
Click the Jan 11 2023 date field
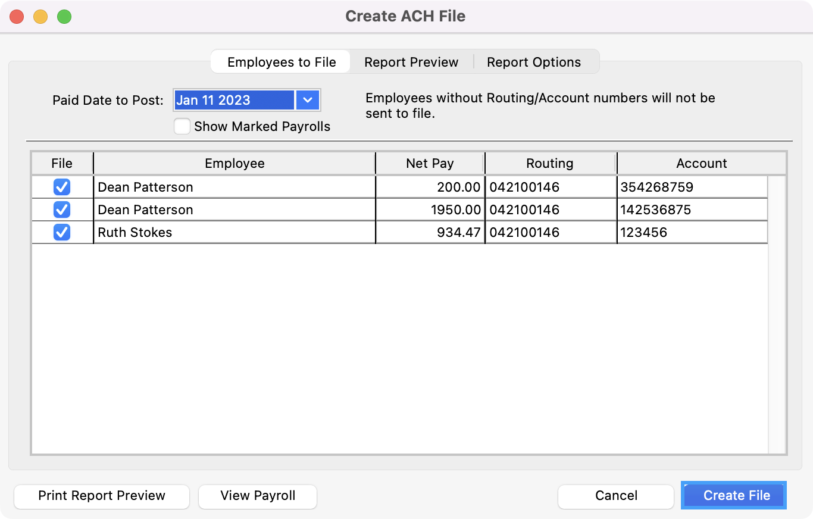pyautogui.click(x=234, y=100)
